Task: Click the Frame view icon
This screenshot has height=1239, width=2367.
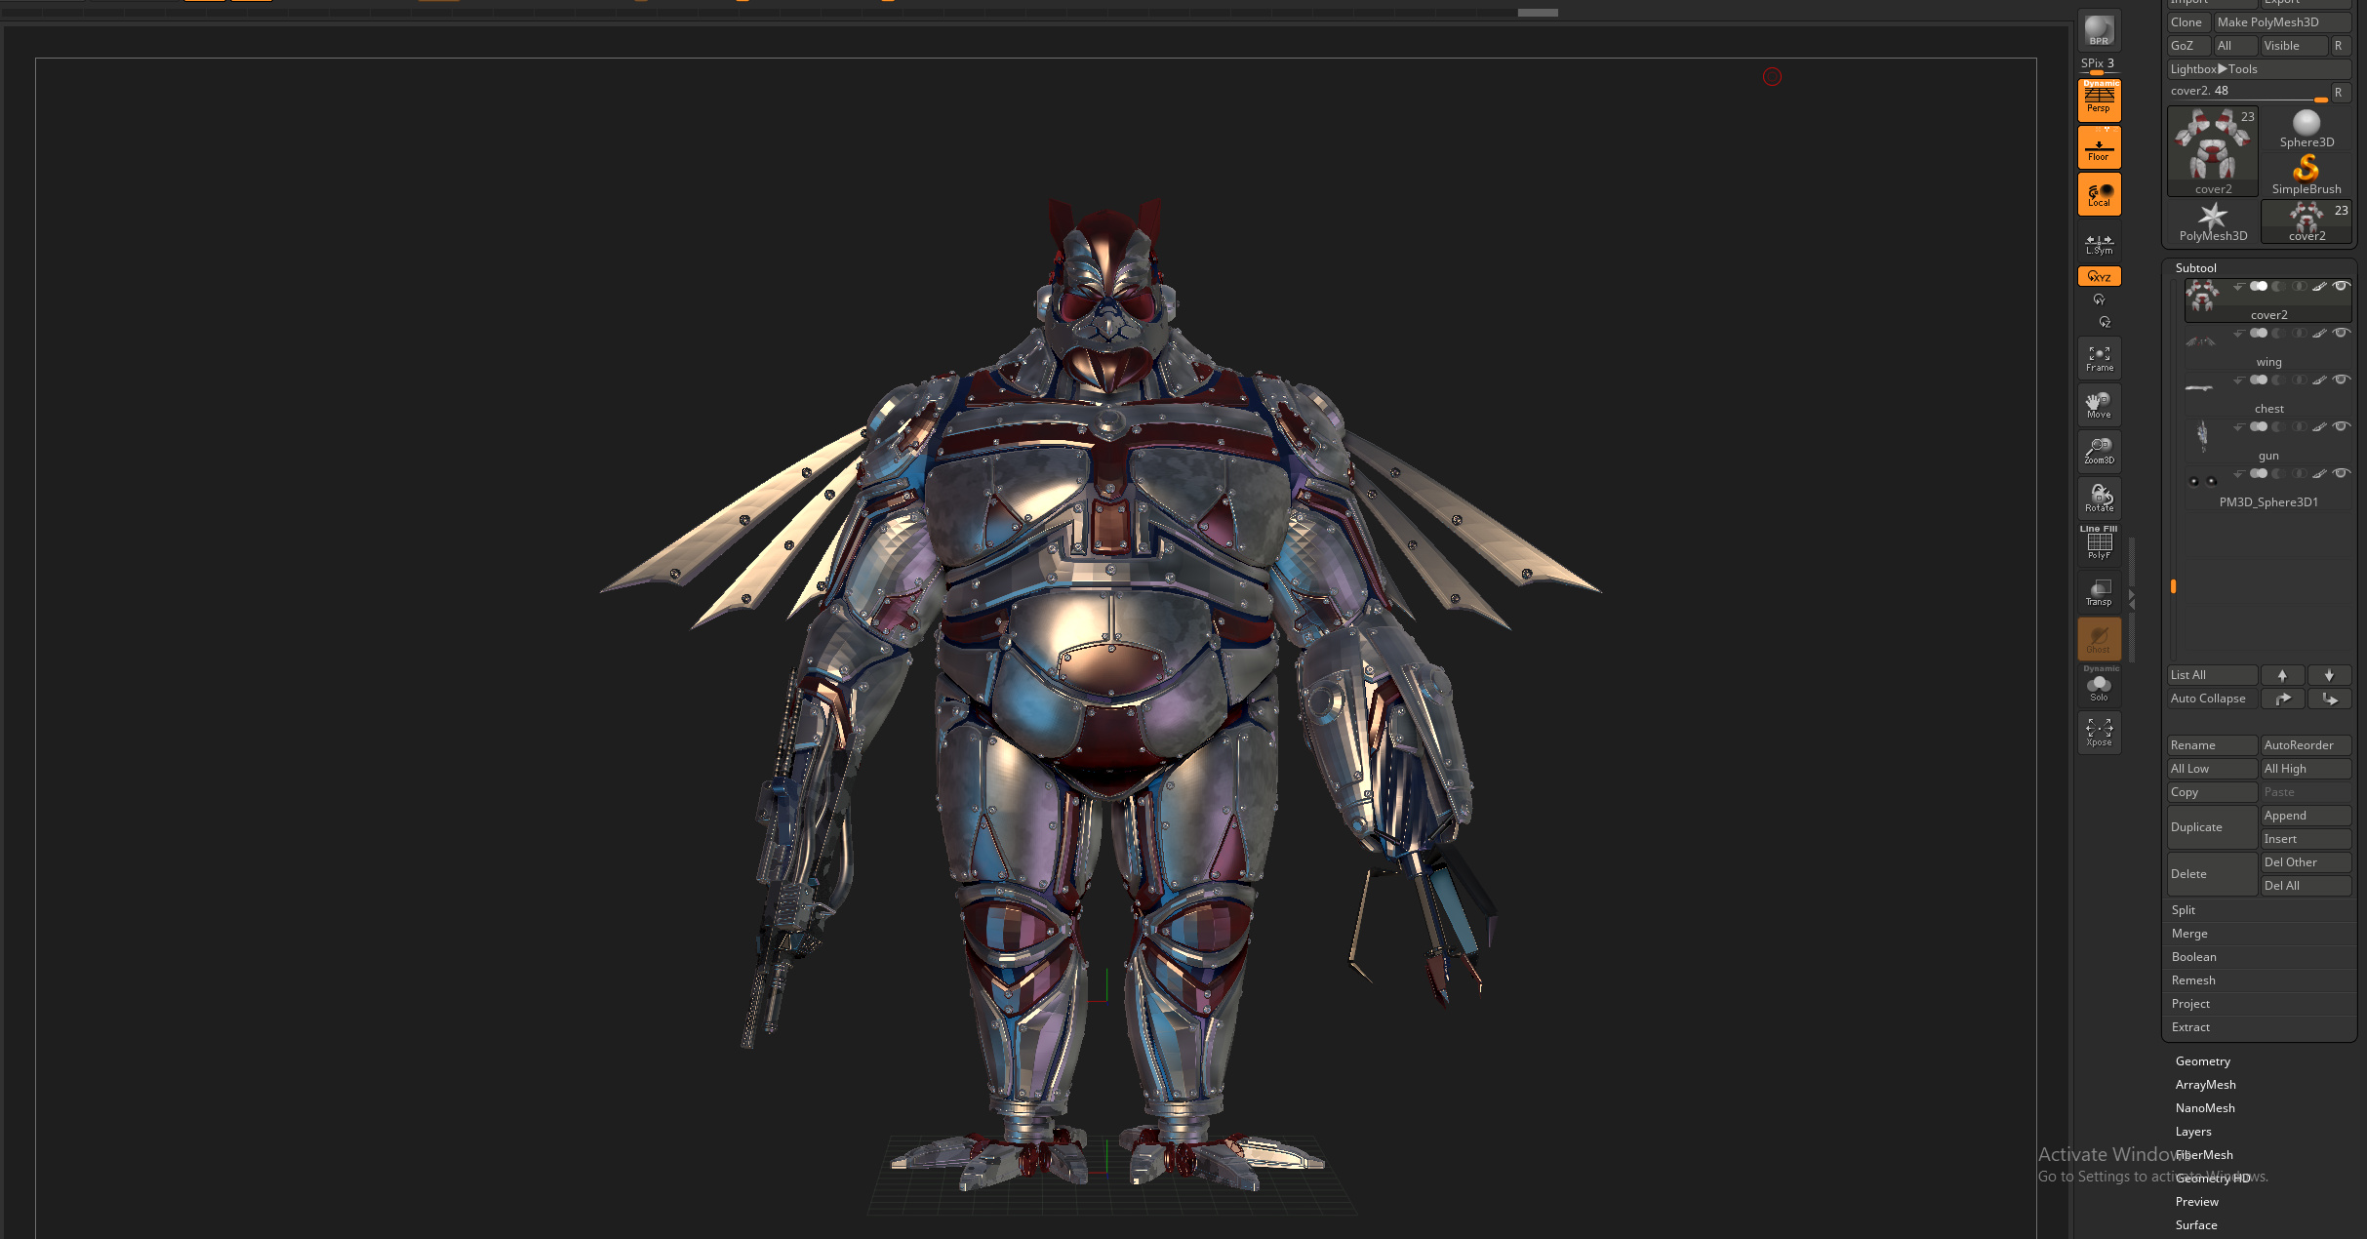Action: tap(2099, 358)
